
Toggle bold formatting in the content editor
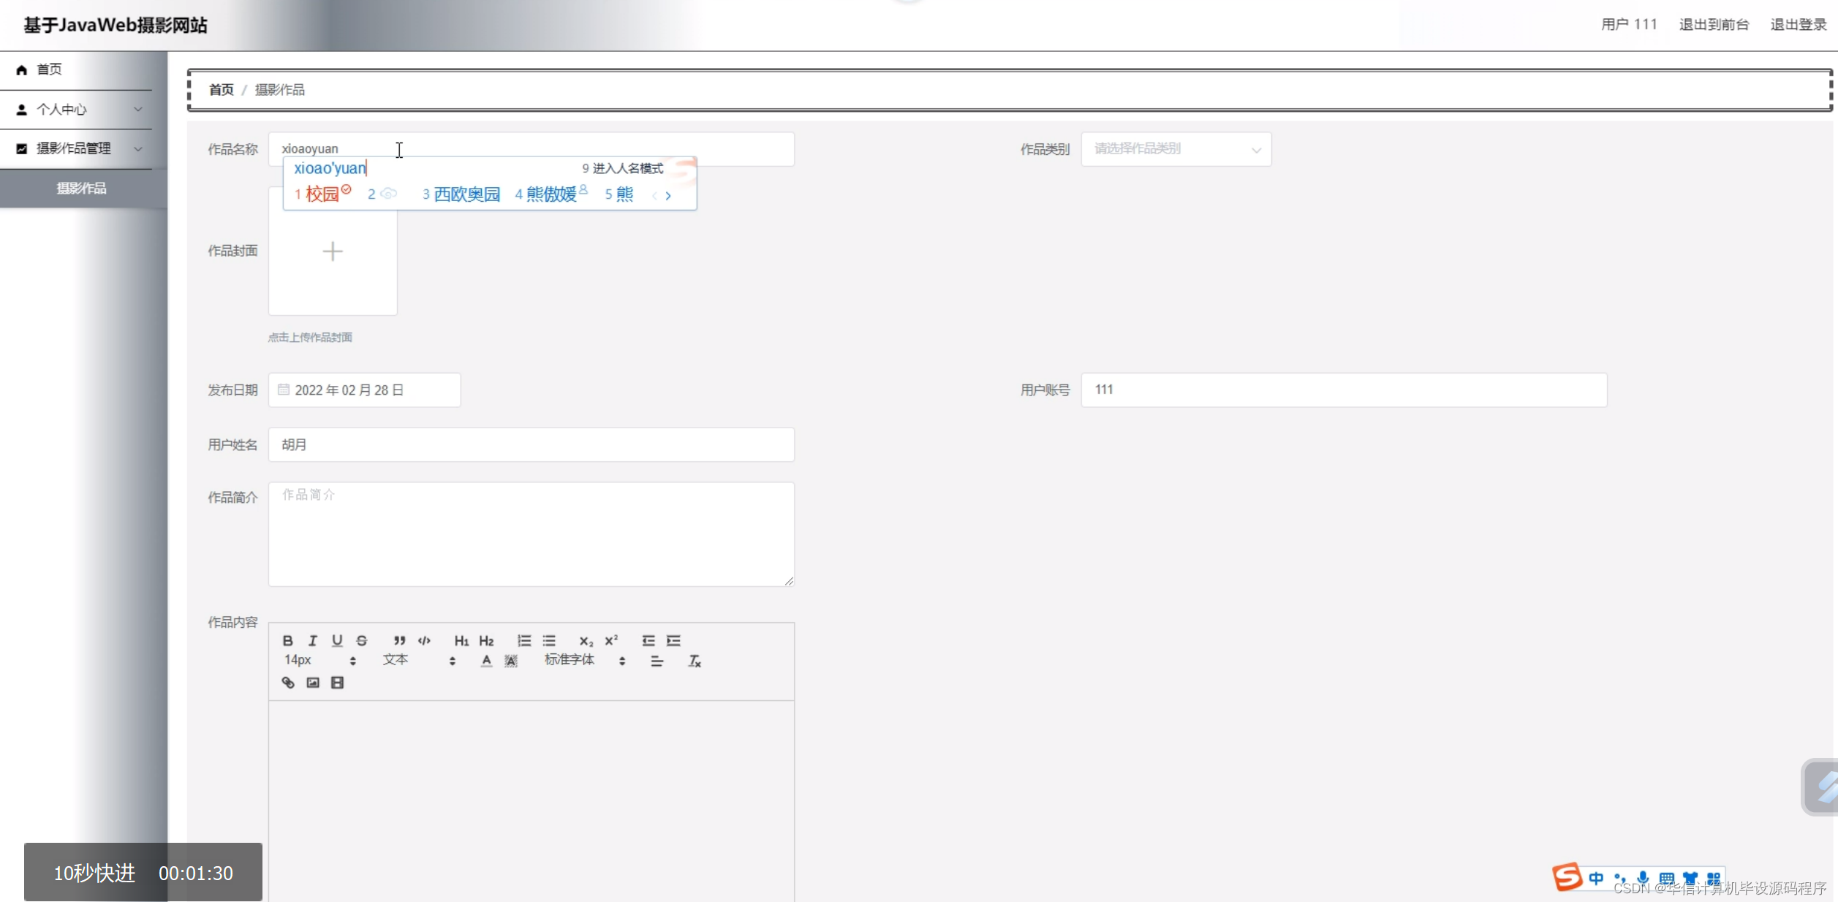[287, 641]
